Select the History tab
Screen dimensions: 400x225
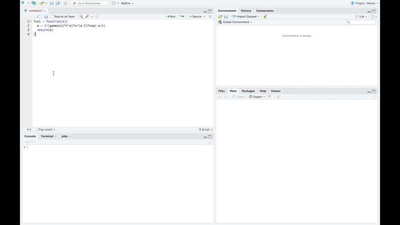click(x=246, y=11)
